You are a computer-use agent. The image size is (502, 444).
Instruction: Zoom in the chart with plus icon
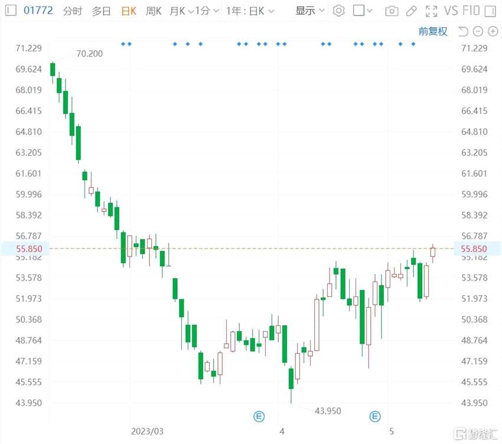click(491, 31)
